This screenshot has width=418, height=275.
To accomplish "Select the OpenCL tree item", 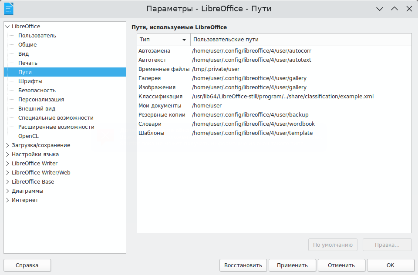I will coord(29,136).
